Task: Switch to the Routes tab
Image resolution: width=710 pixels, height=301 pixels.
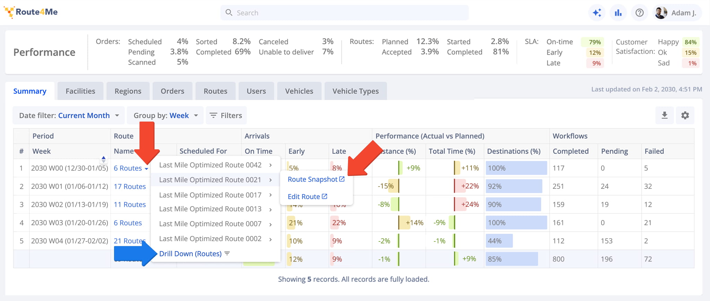Action: click(x=215, y=91)
